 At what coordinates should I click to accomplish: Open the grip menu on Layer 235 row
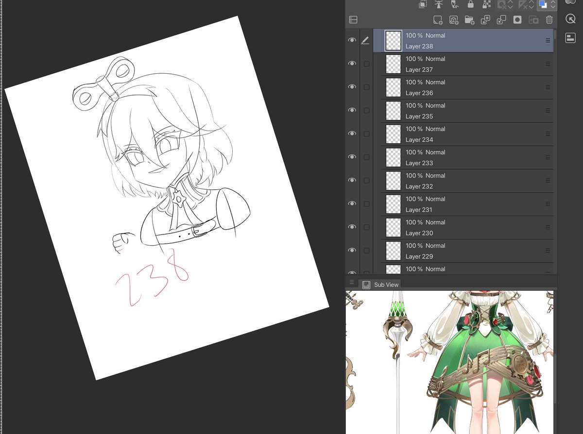[x=548, y=110]
